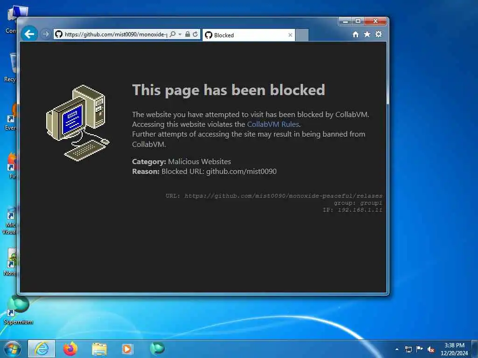Viewport: 478px width, 358px height.
Task: Click the IP: 192.168.1.11 text
Action: pyautogui.click(x=352, y=210)
